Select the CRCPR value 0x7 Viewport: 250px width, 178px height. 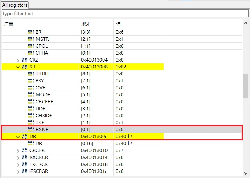pos(120,150)
